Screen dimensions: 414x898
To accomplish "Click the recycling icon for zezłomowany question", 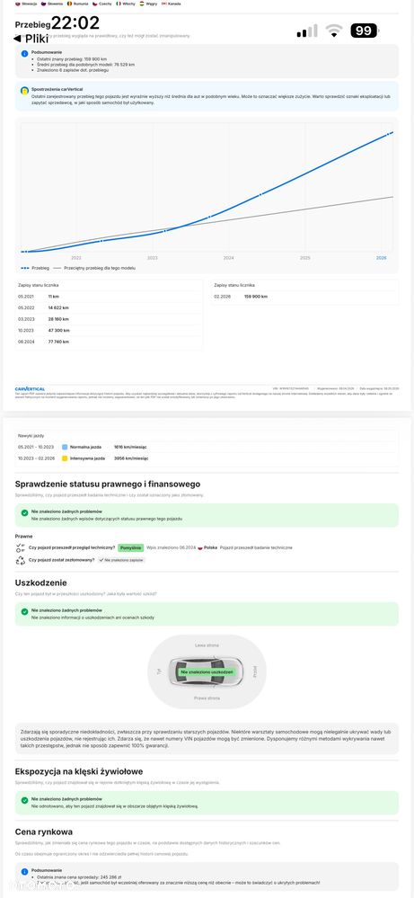I will (21, 560).
